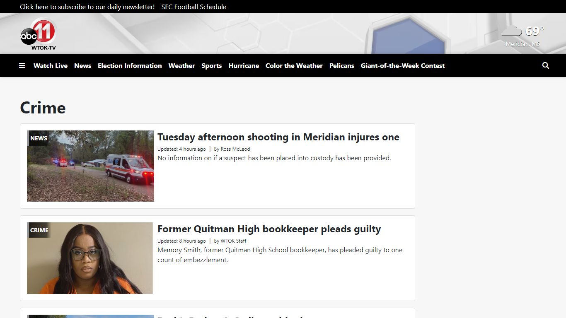Click the WTOK Staff byline

coord(233,241)
